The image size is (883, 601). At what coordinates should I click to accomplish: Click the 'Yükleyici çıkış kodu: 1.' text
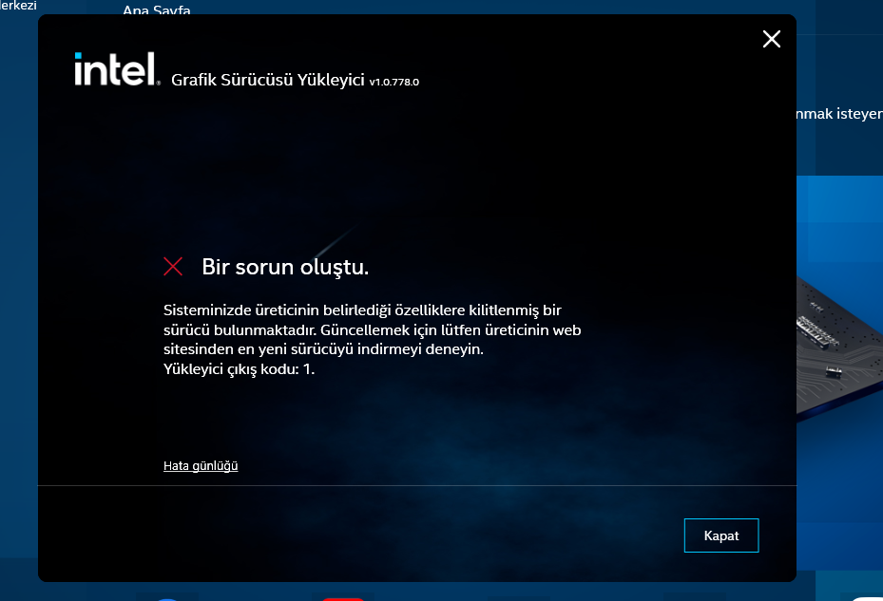pyautogui.click(x=239, y=369)
